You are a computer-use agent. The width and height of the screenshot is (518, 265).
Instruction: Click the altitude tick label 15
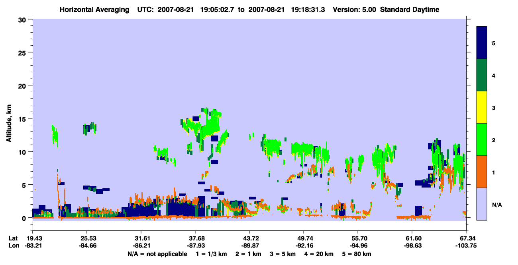tap(23, 119)
